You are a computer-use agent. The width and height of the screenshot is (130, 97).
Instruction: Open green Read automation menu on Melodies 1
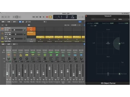click(33, 52)
